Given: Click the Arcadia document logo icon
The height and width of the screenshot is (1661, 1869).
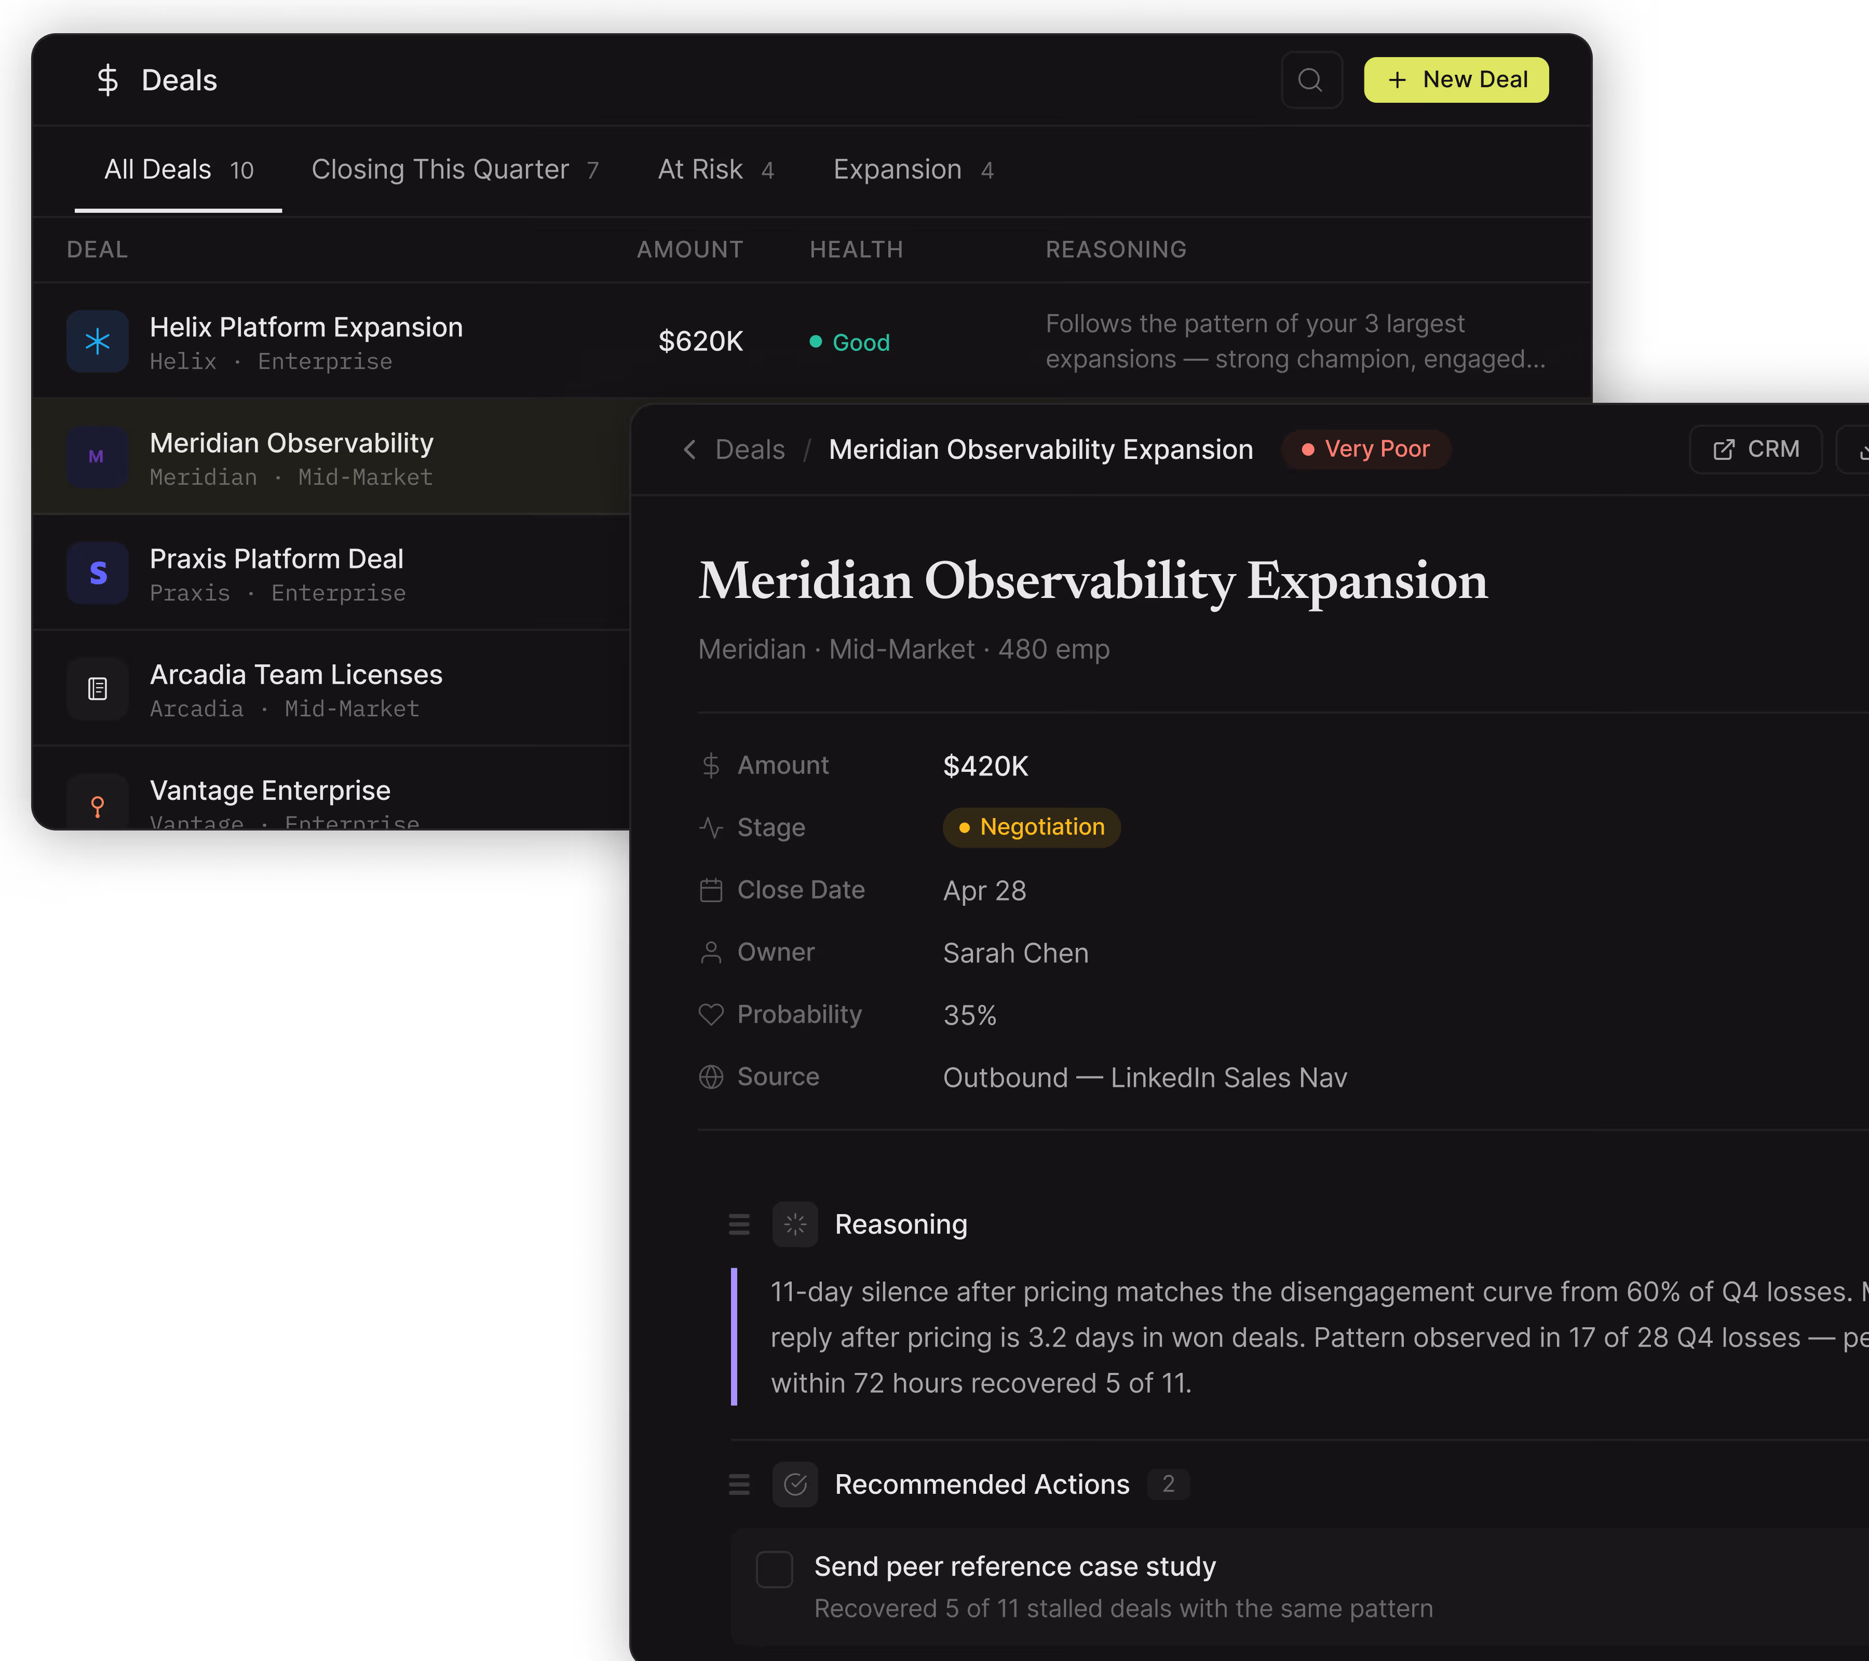Looking at the screenshot, I should 97,689.
